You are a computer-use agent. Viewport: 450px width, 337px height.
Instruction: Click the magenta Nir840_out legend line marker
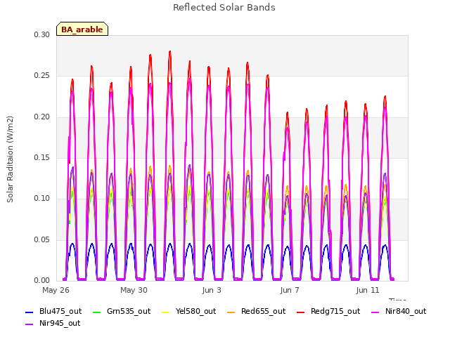pyautogui.click(x=375, y=312)
